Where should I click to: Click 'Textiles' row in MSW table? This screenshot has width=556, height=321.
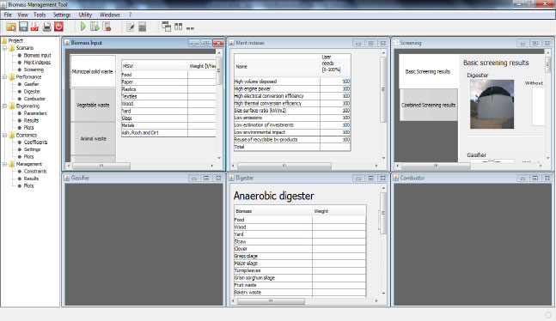[168, 96]
